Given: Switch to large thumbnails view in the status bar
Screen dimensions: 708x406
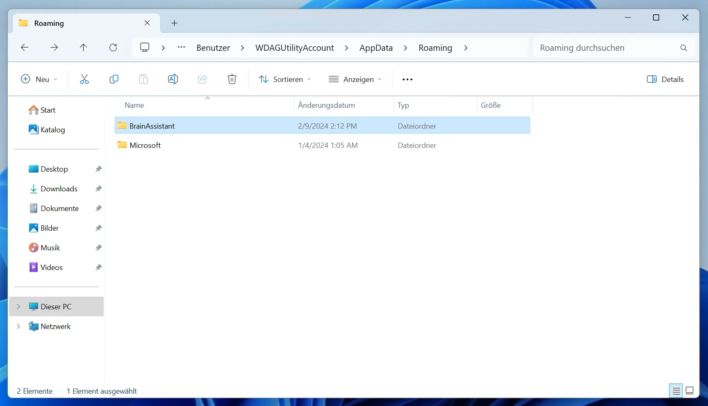Looking at the screenshot, I should [x=690, y=390].
